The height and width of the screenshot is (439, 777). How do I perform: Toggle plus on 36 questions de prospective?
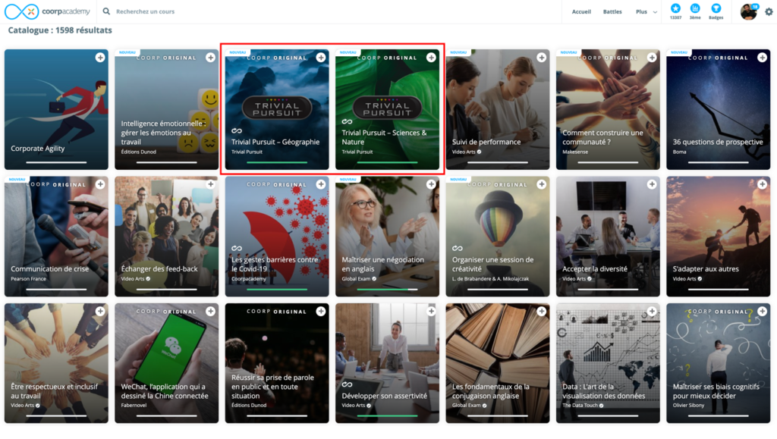click(761, 58)
